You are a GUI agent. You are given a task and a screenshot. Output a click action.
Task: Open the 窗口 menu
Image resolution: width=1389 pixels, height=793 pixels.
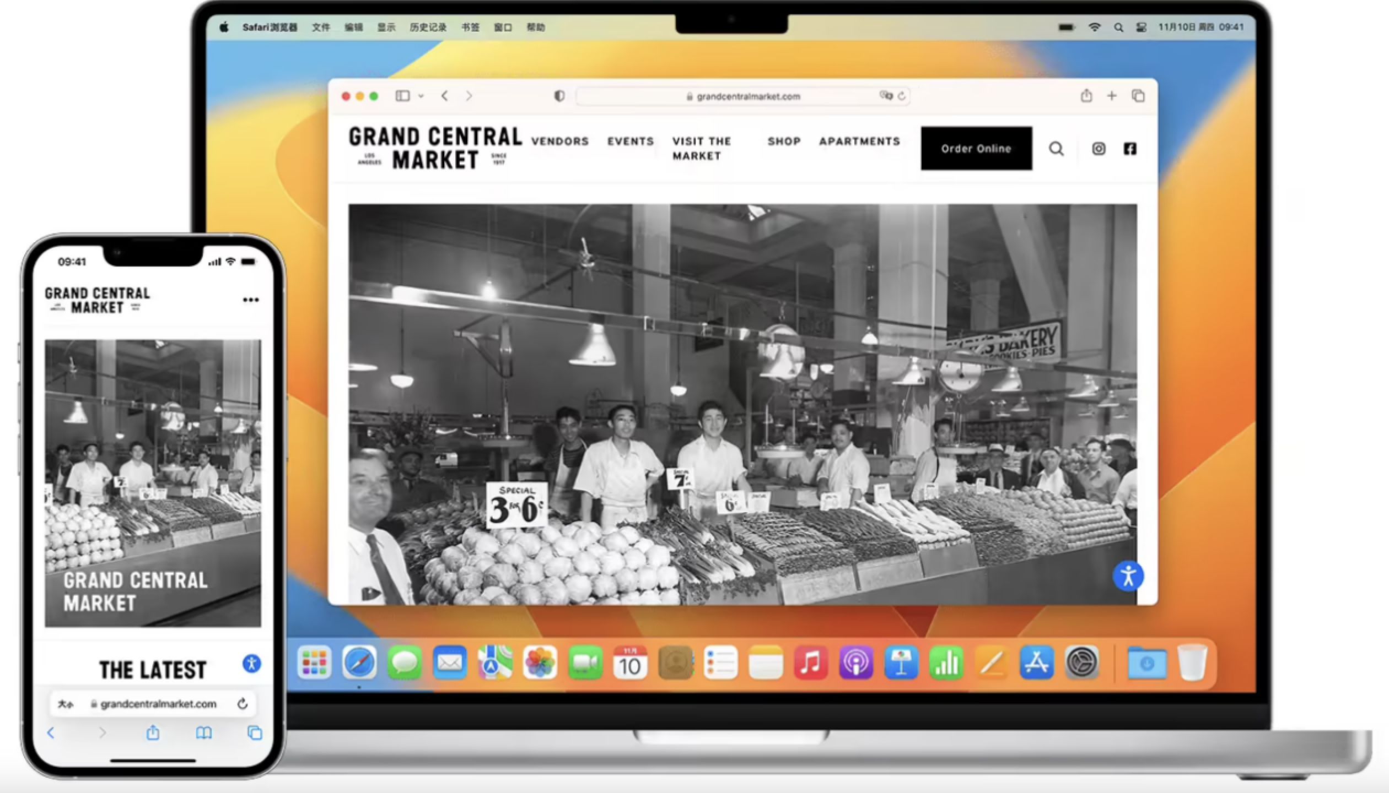click(503, 27)
